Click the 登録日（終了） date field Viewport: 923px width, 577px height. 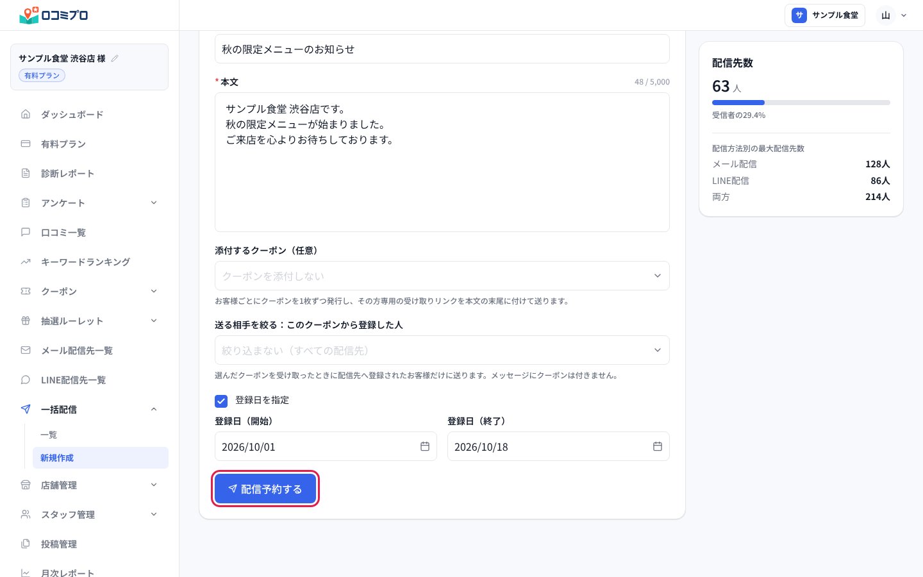point(558,446)
